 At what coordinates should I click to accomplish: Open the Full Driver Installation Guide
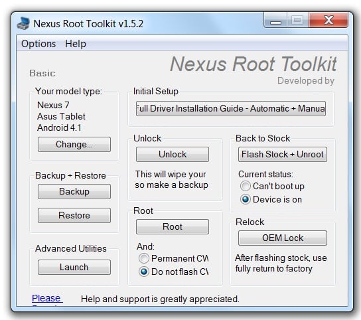[231, 108]
